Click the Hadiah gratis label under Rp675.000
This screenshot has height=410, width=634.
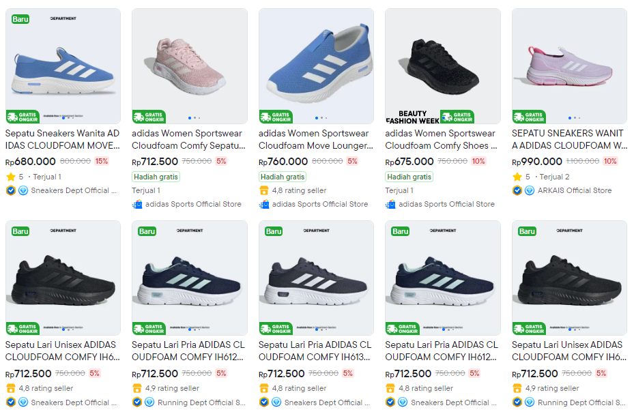tap(409, 177)
